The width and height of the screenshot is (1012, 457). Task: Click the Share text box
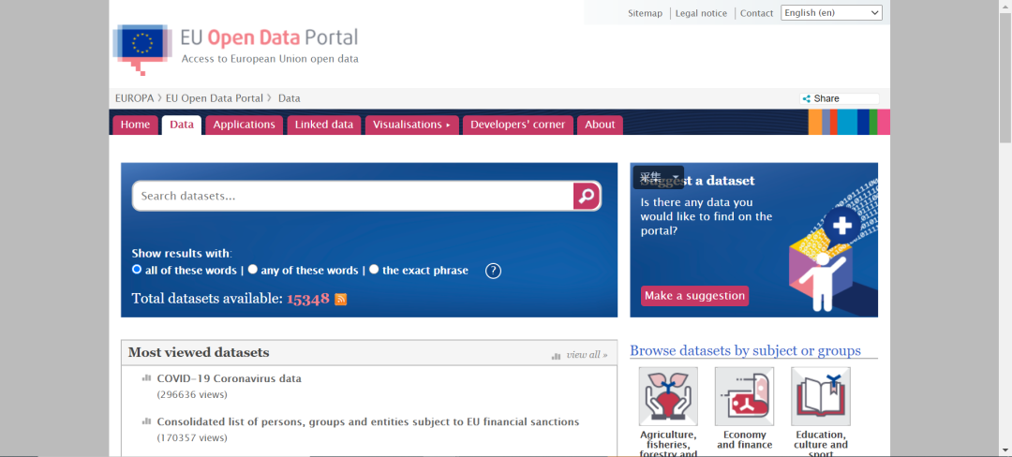[x=840, y=98]
